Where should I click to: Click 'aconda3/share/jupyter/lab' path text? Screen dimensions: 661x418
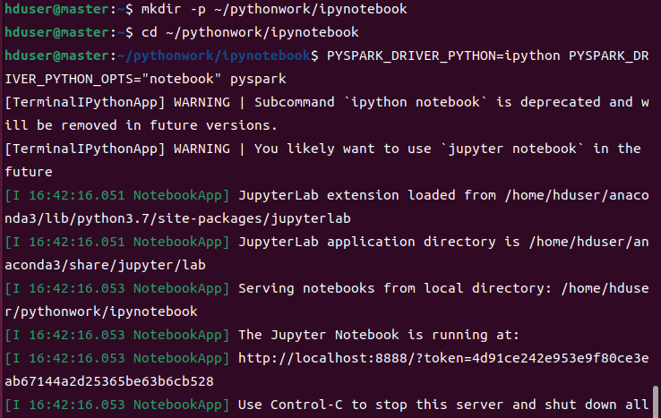click(x=106, y=265)
